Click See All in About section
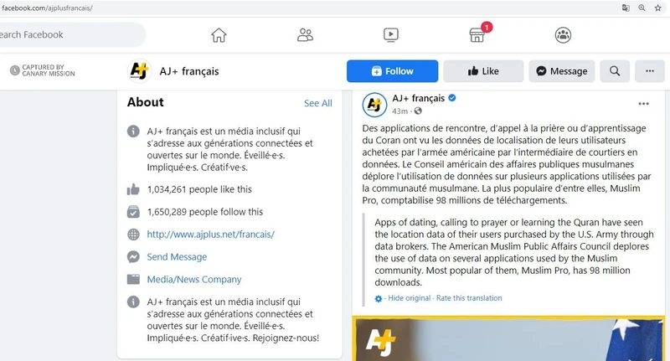670x361 pixels. 318,103
